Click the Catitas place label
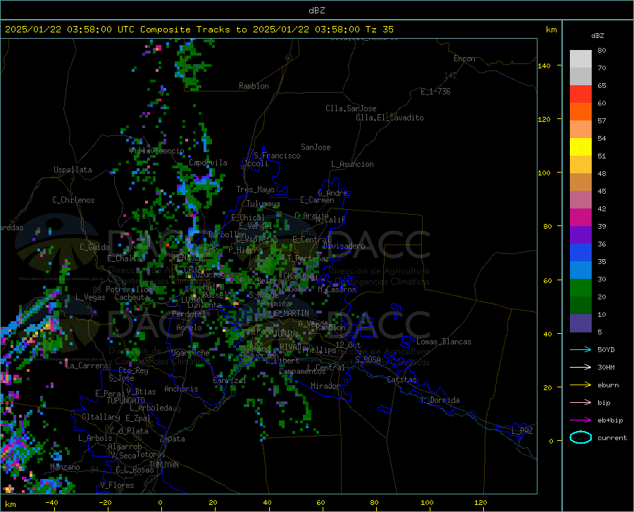This screenshot has height=512, width=634. [402, 380]
